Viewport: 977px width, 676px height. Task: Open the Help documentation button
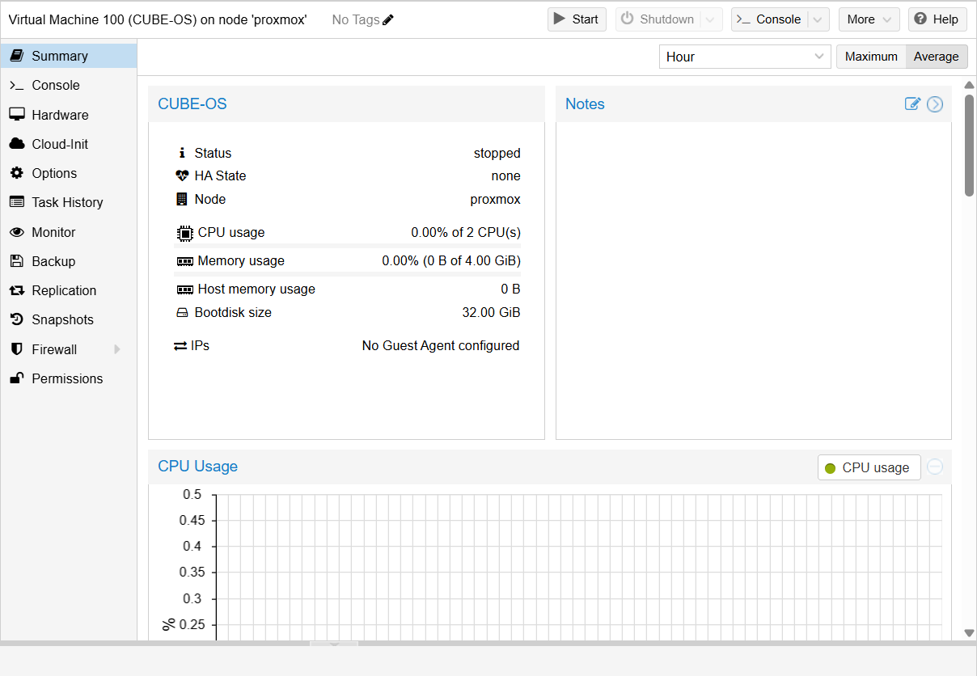pyautogui.click(x=937, y=19)
